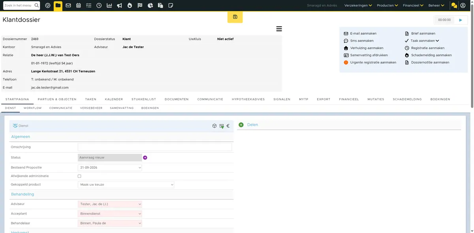Click Dossiernotitie aanmaken
The width and height of the screenshot is (474, 233).
point(430,62)
